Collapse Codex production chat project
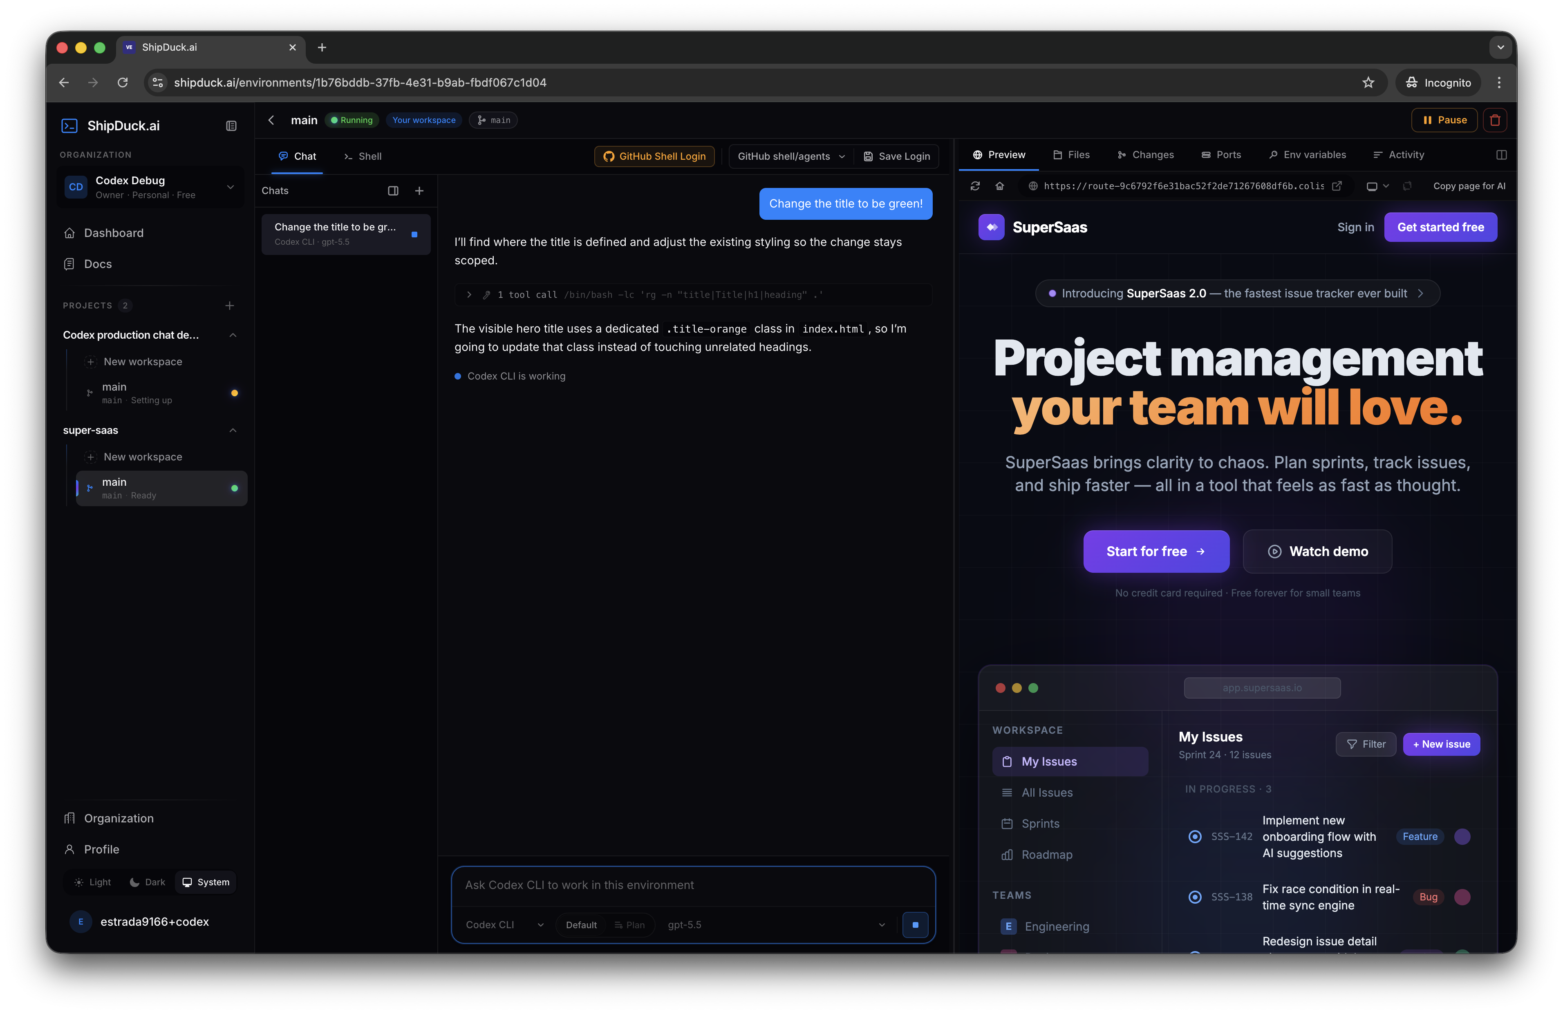The width and height of the screenshot is (1563, 1014). pyautogui.click(x=233, y=335)
